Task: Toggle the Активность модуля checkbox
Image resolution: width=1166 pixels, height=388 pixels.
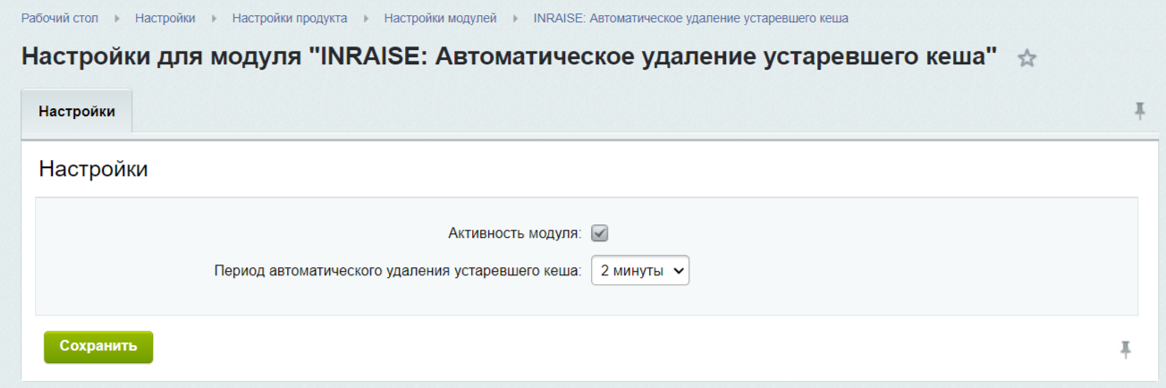Action: tap(600, 233)
